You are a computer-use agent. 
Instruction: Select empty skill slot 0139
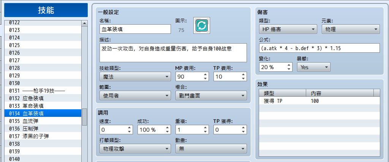click(43, 151)
